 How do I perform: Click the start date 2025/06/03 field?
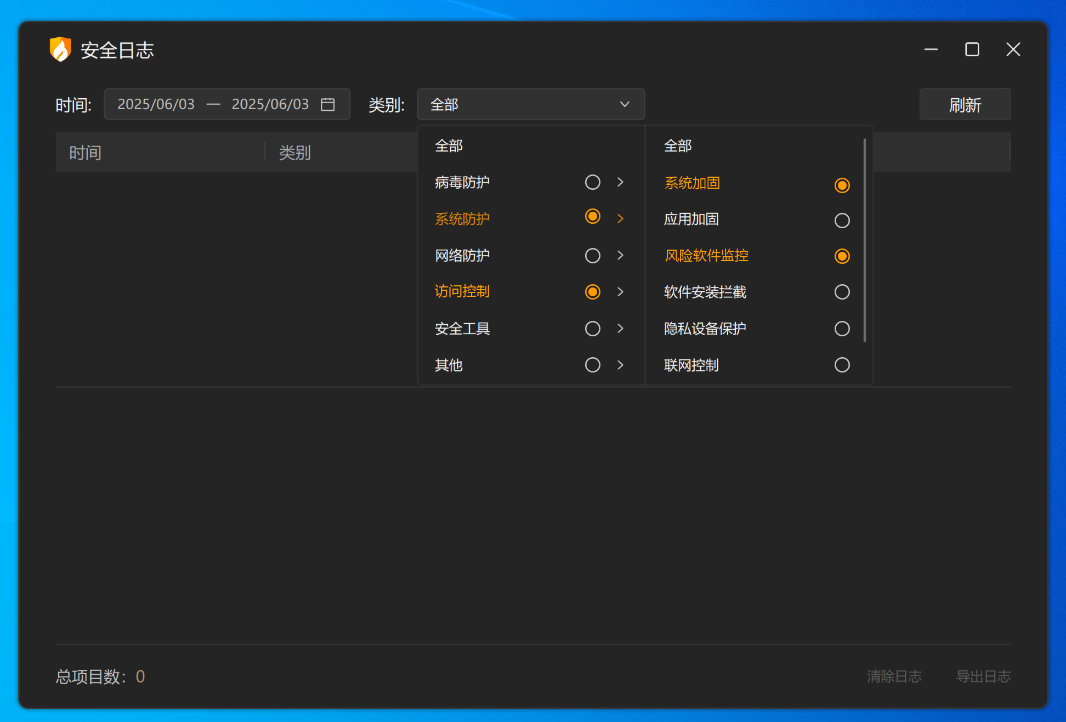[156, 104]
